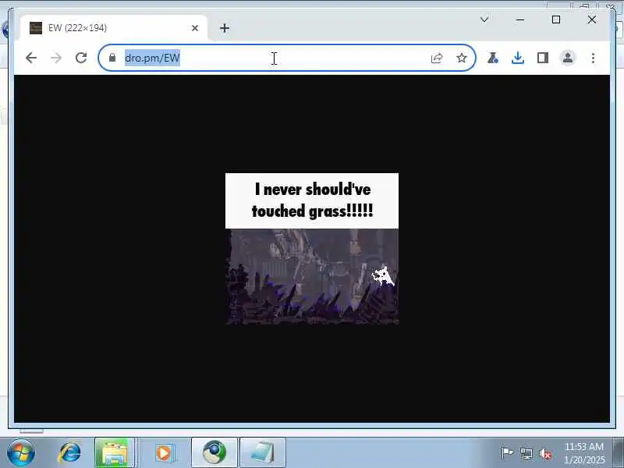View site security lock info
The width and height of the screenshot is (624, 468).
tap(112, 58)
